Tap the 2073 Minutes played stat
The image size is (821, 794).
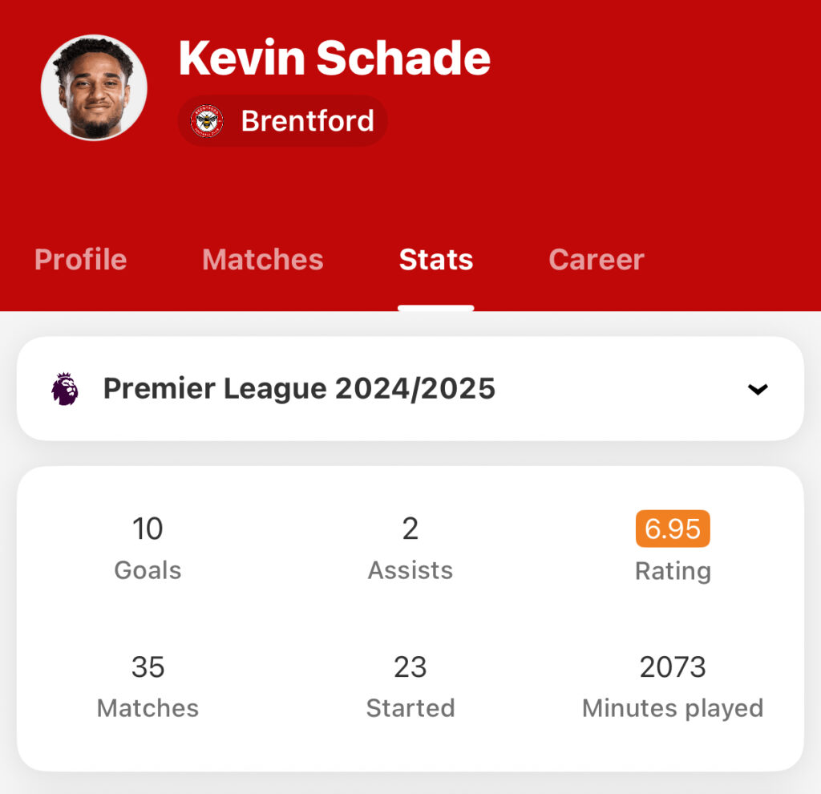(673, 687)
